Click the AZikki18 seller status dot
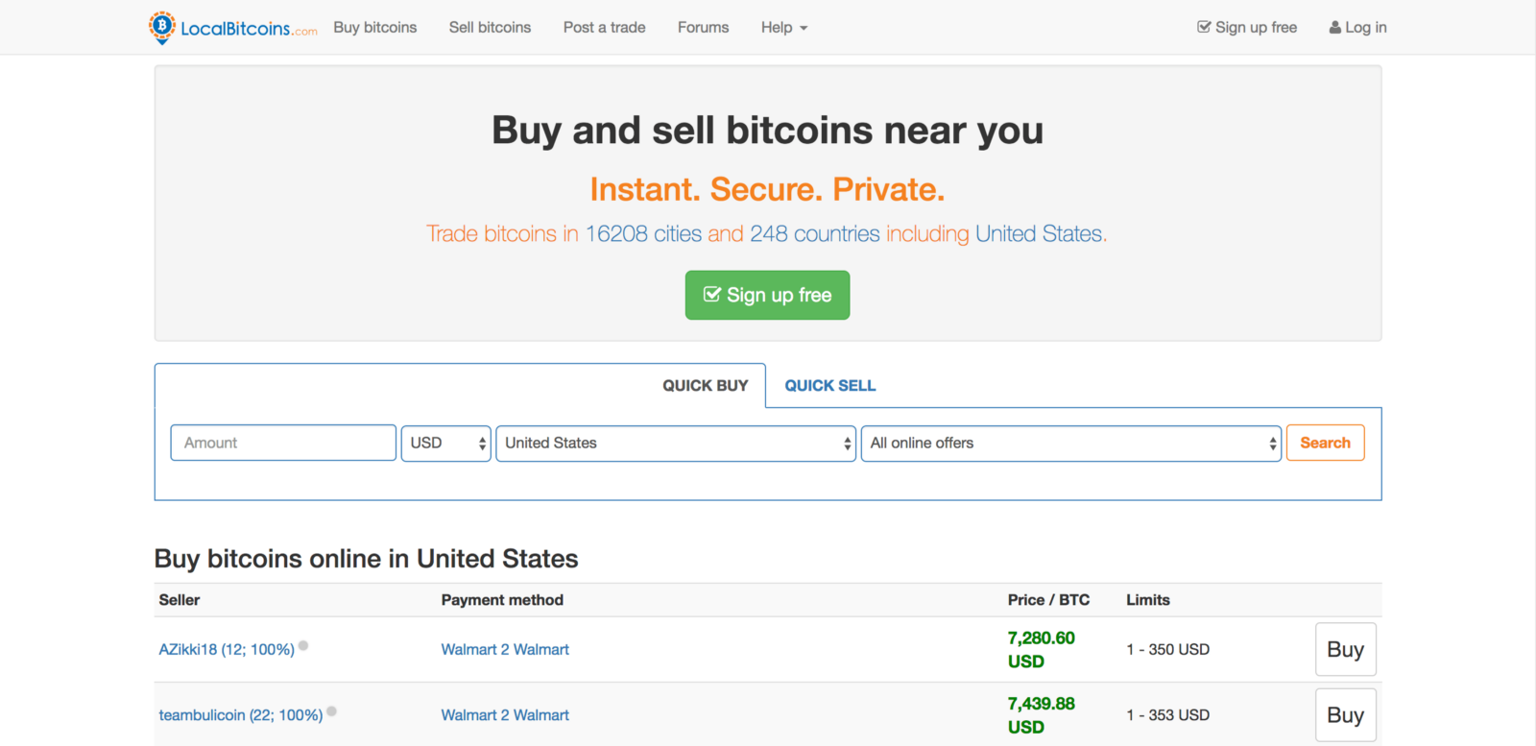1536x746 pixels. coord(303,646)
